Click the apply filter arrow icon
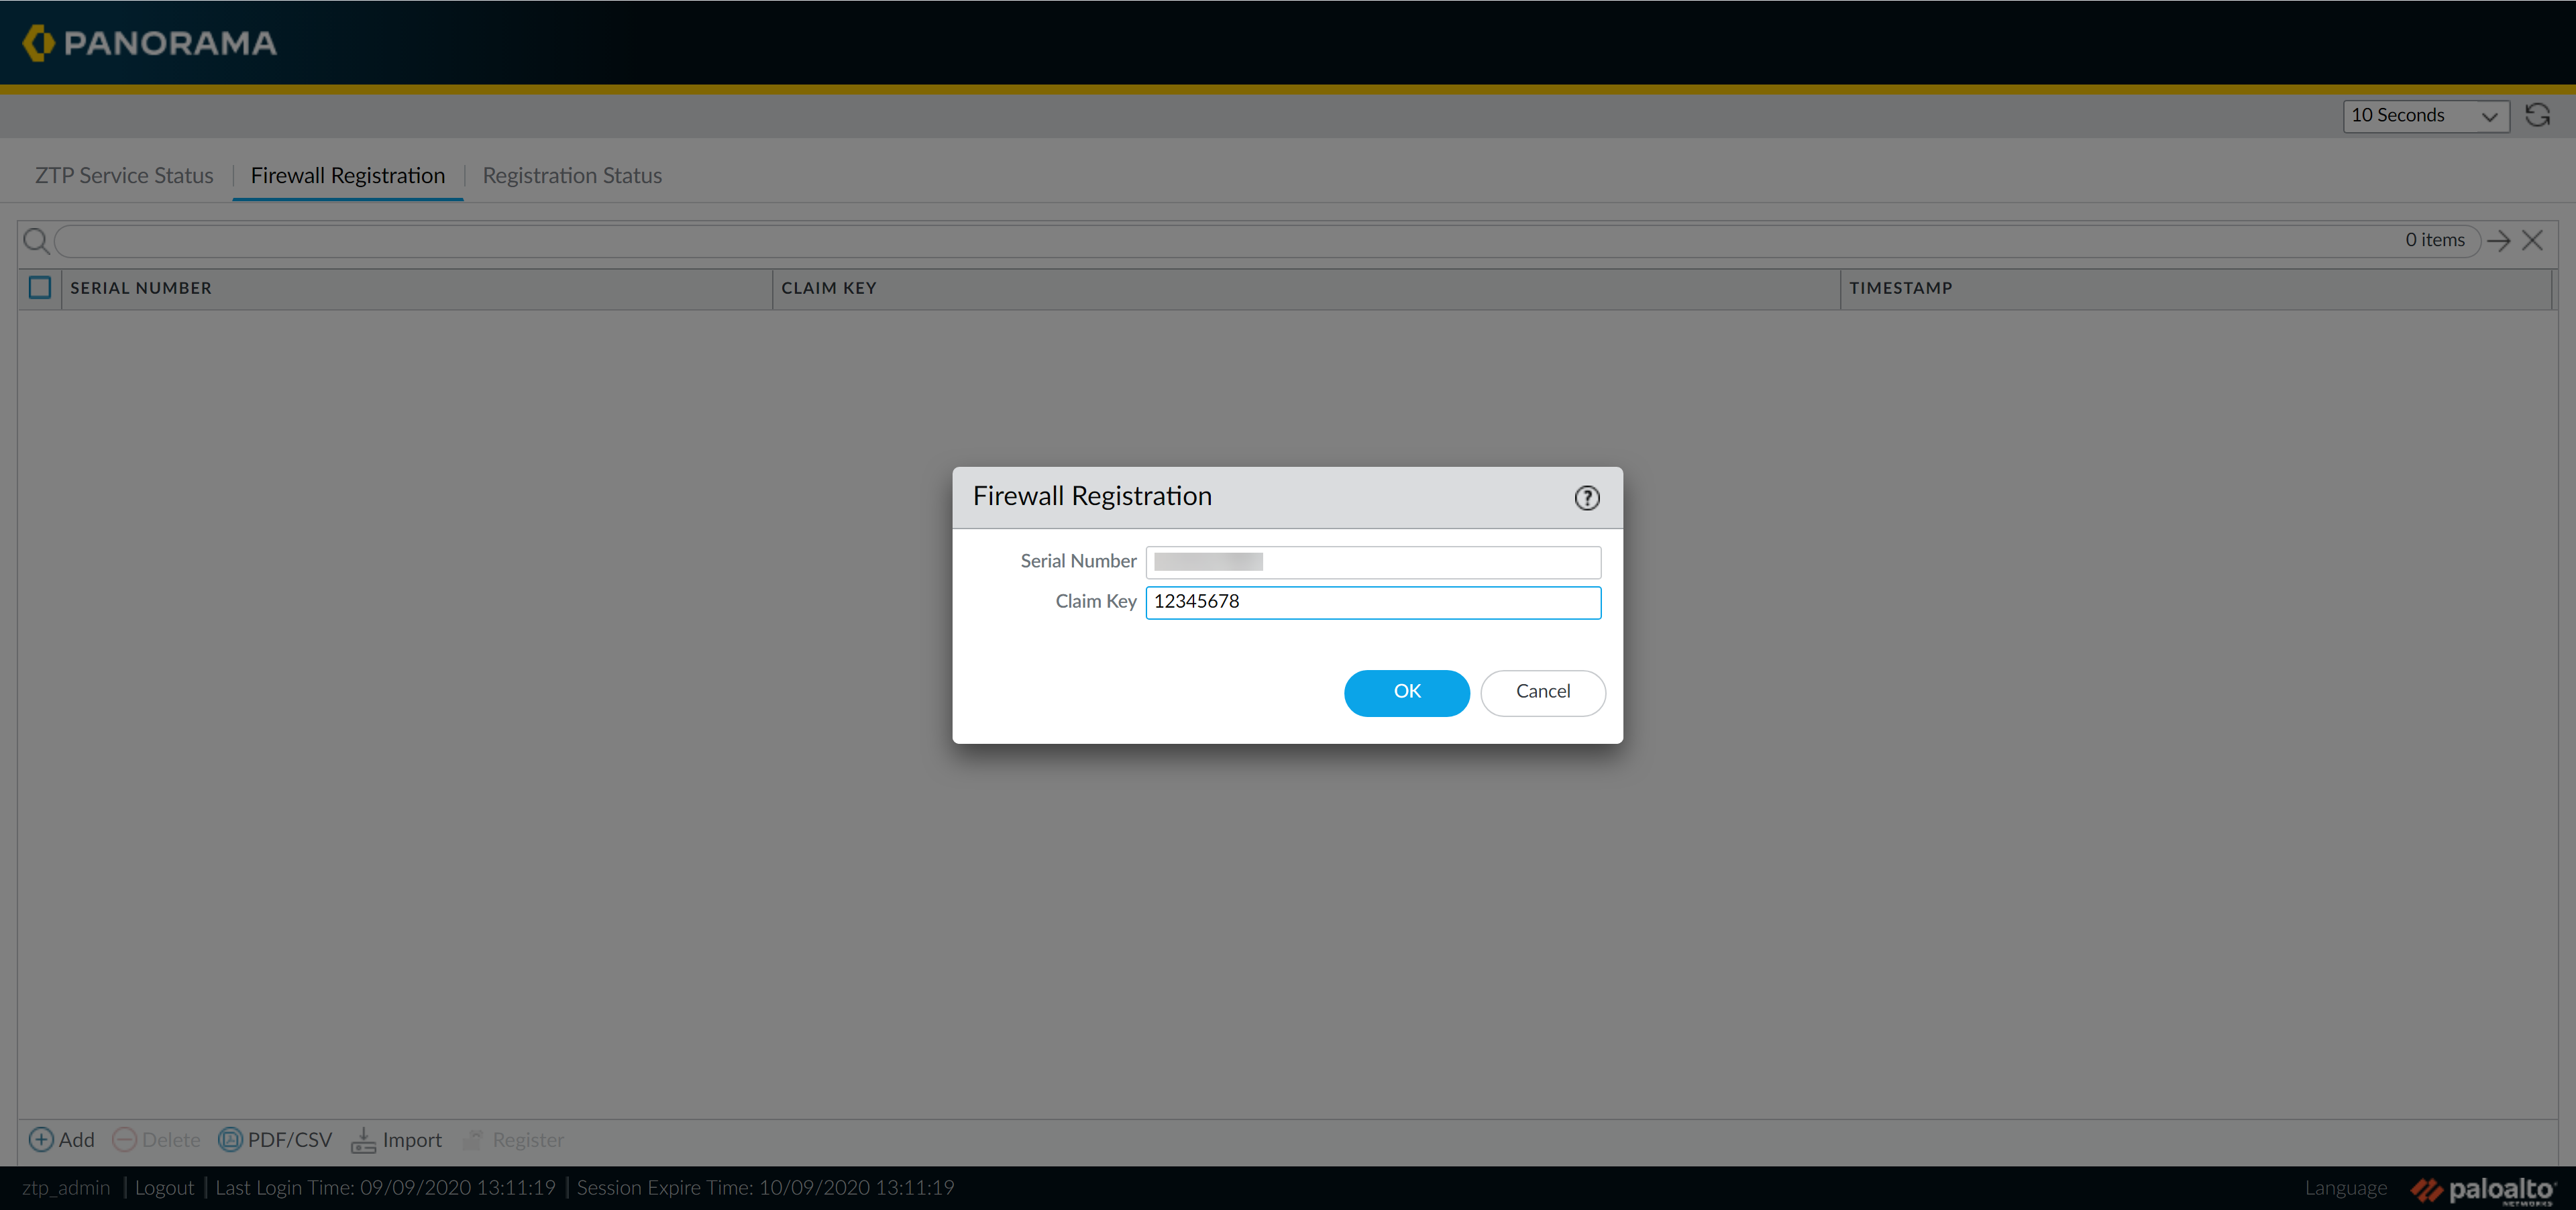The width and height of the screenshot is (2576, 1210). (2498, 241)
